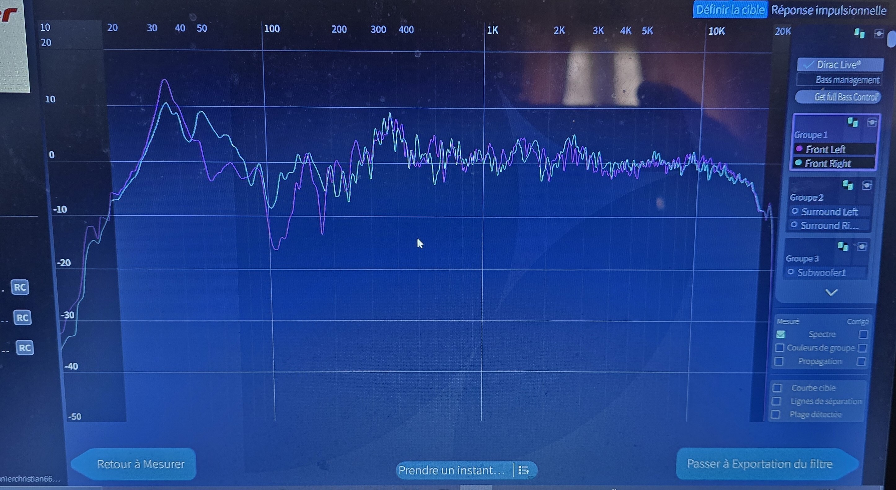Select the Définir la cible tab
The height and width of the screenshot is (490, 896).
[730, 10]
